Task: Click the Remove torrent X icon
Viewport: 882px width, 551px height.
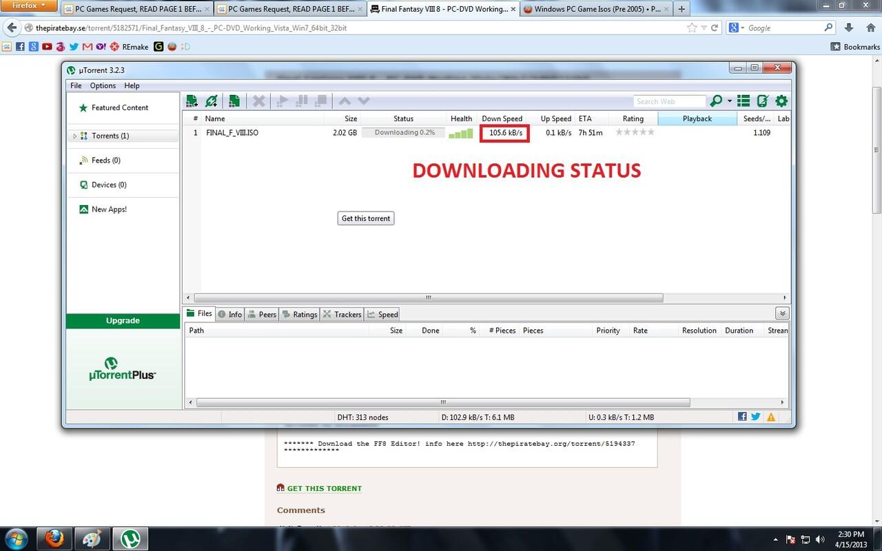Action: click(259, 101)
